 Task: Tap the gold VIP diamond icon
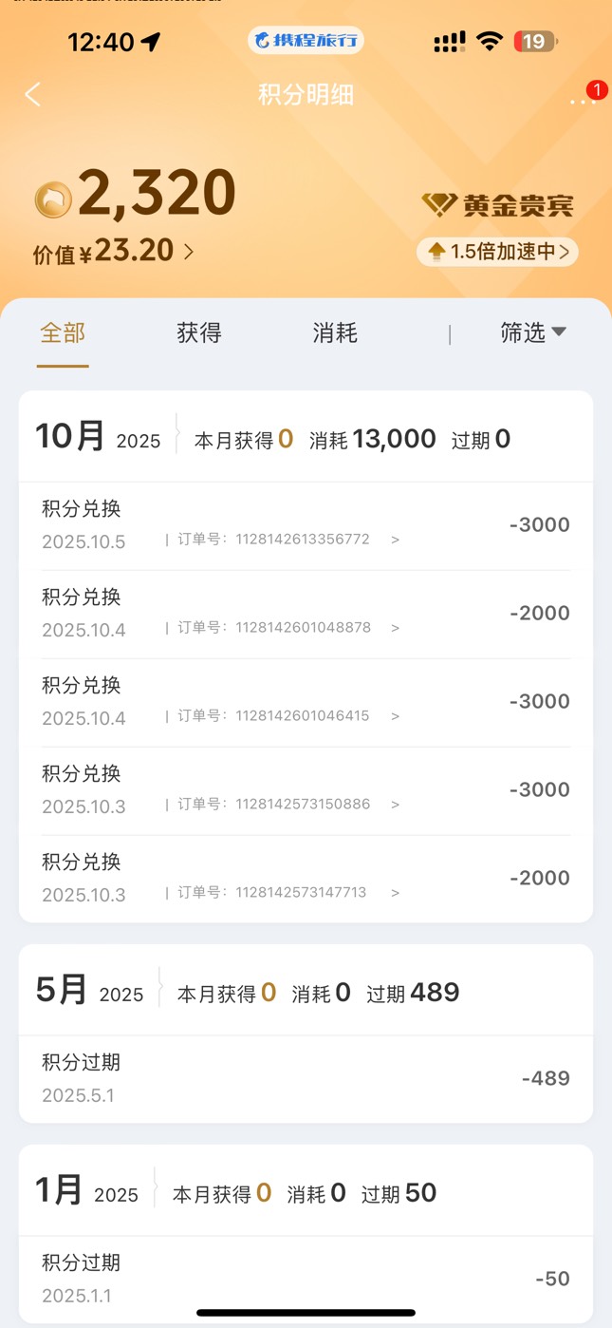(x=438, y=204)
